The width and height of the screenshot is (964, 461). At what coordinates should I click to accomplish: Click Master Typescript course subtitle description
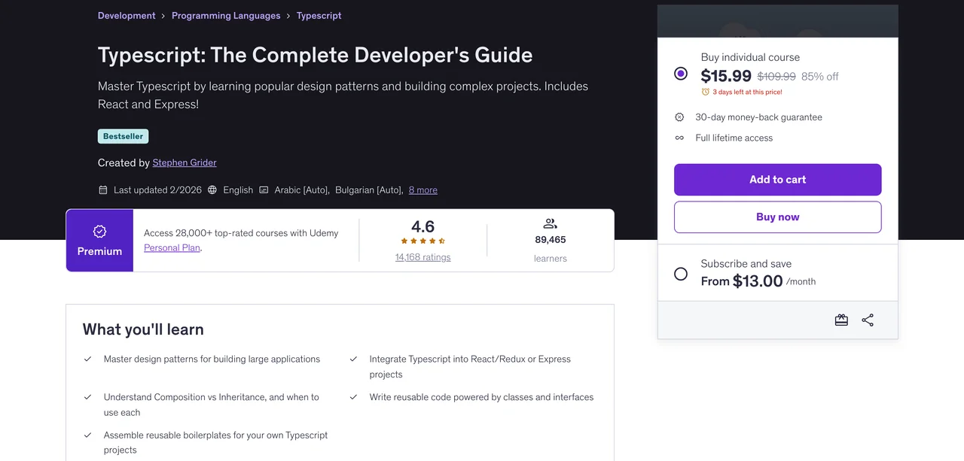[343, 95]
